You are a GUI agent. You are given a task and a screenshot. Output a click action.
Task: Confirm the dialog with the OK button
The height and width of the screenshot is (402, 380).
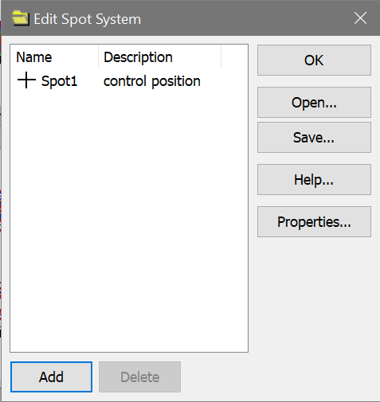click(x=314, y=60)
